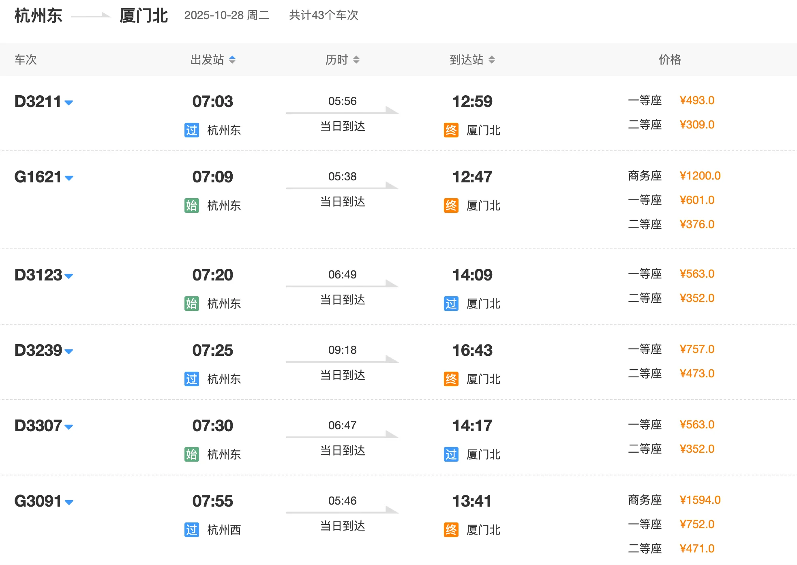
Task: Click the green 始 badge for D3307
Action: click(x=191, y=454)
